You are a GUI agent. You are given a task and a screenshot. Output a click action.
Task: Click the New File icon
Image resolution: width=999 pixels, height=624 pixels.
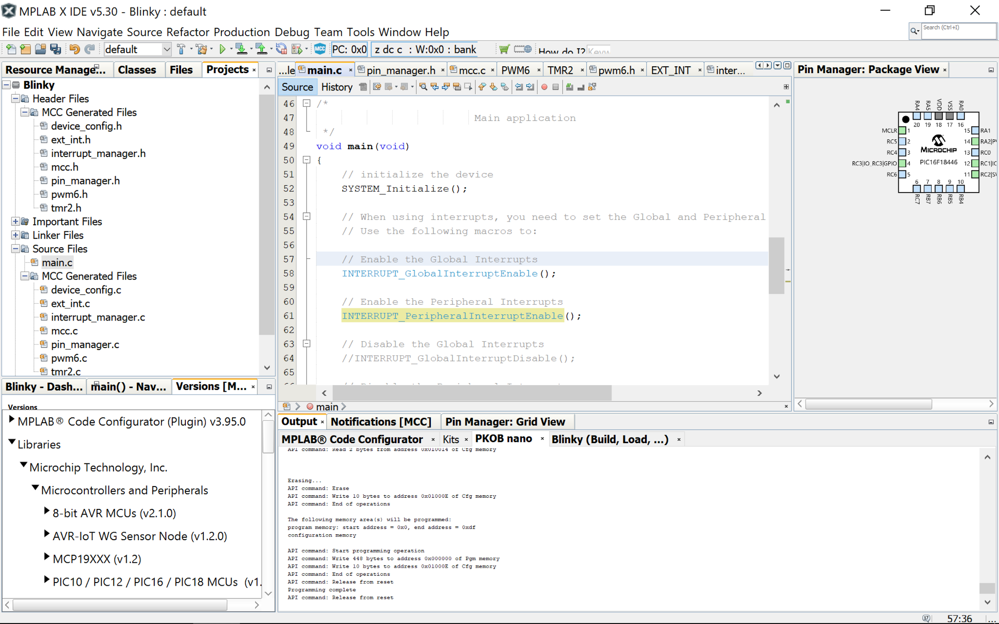[11, 50]
